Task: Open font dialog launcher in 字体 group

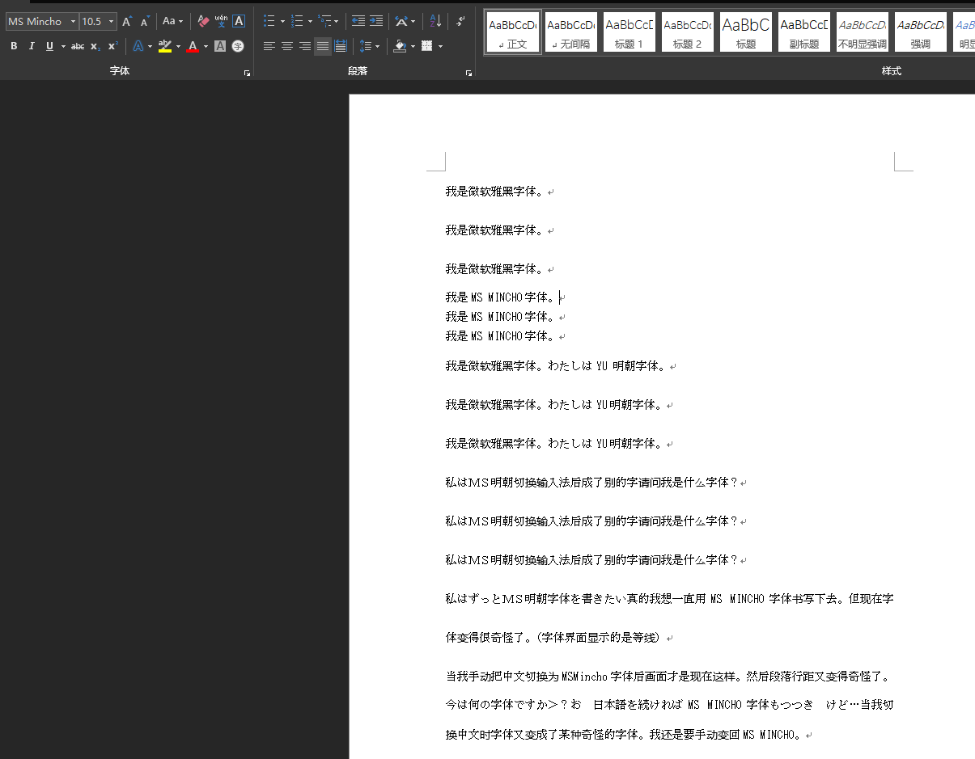Action: tap(247, 73)
